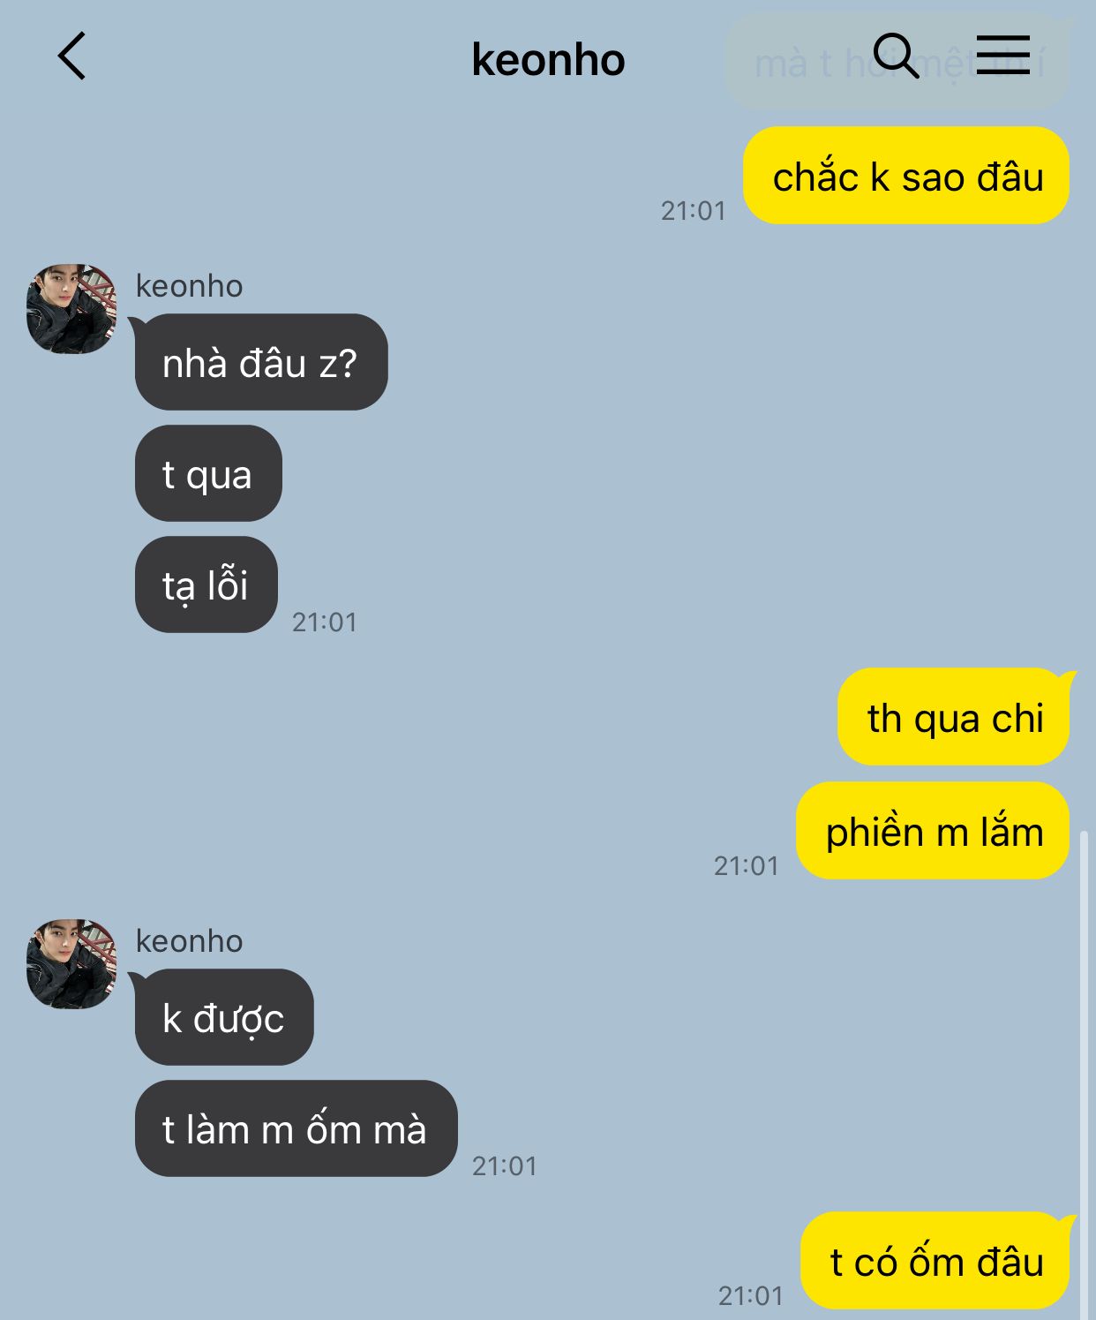Tap the 21:01 timestamp beside 'tạ lỗi'
The image size is (1096, 1320).
(325, 622)
